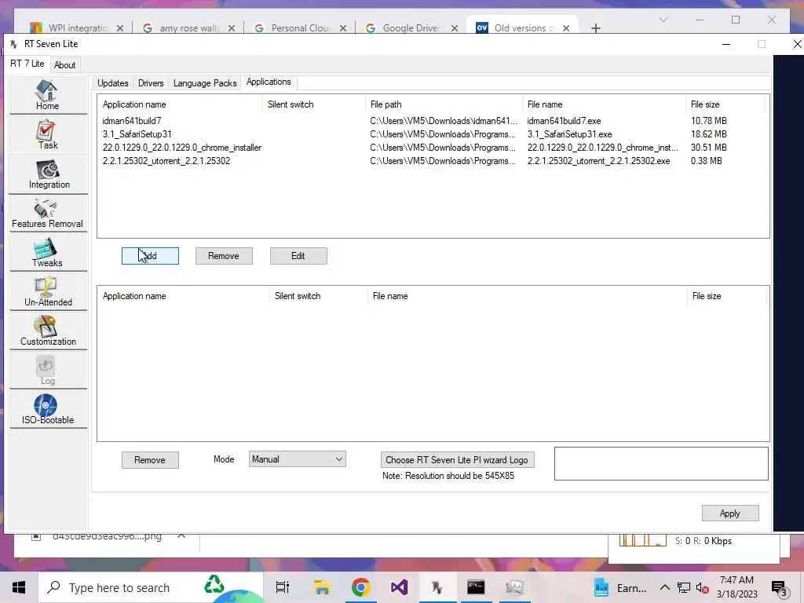
Task: Click the Windows Start button
Action: tap(19, 587)
